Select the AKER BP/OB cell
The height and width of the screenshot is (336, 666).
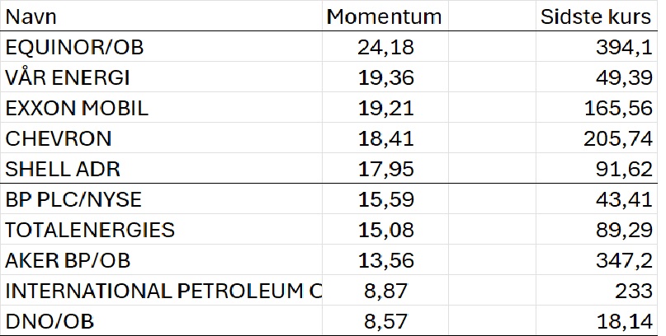[x=161, y=259]
